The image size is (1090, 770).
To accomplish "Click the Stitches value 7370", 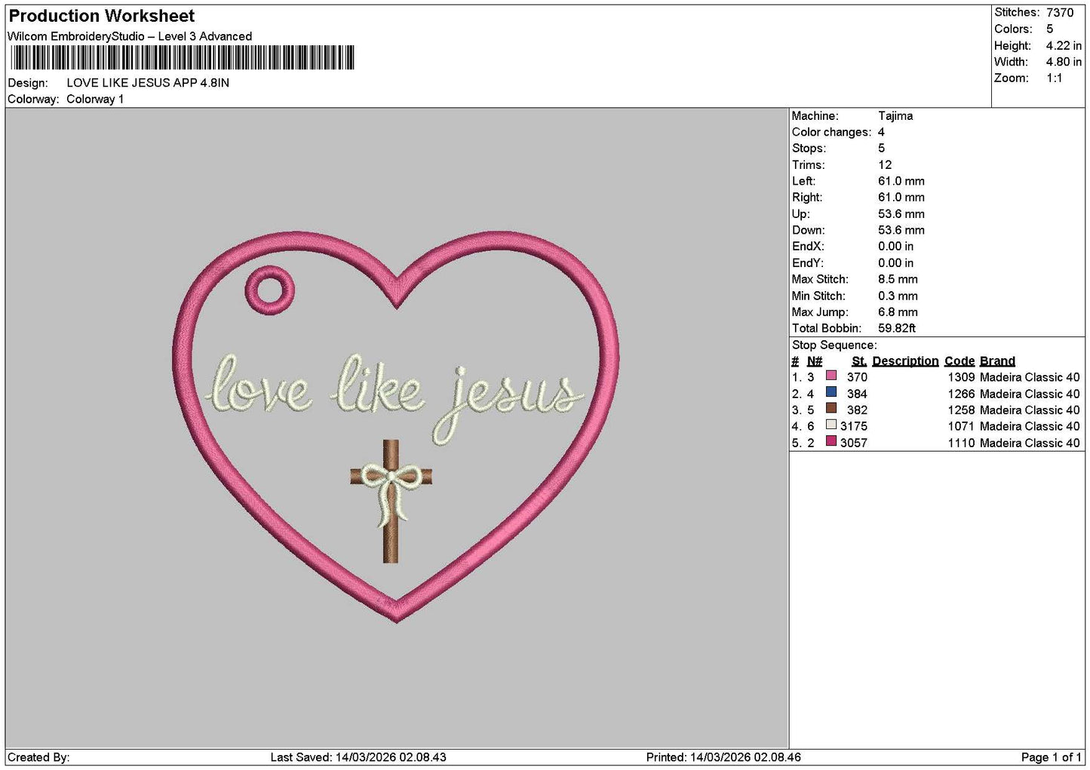I will coord(1060,13).
